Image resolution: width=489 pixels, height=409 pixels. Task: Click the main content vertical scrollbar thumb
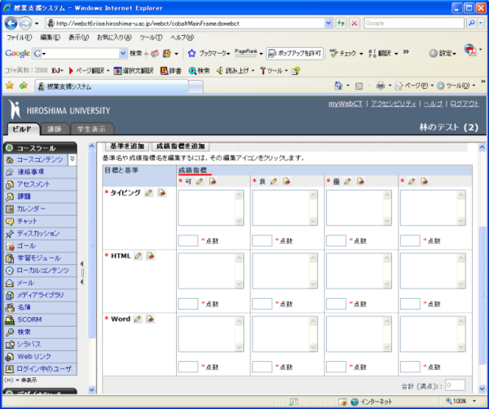(482, 295)
